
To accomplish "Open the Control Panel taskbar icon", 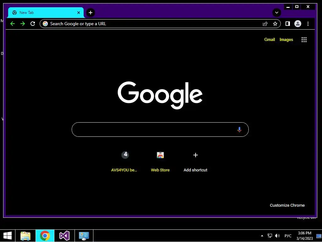I will [x=84, y=236].
